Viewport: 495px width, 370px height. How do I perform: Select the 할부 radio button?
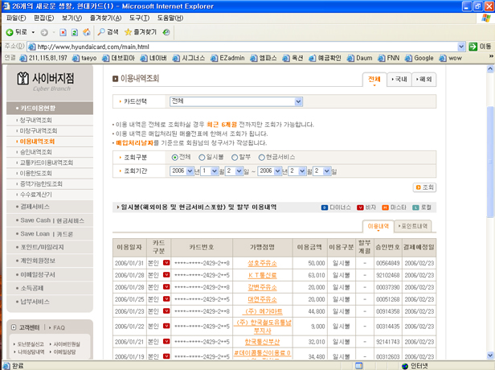(x=235, y=158)
